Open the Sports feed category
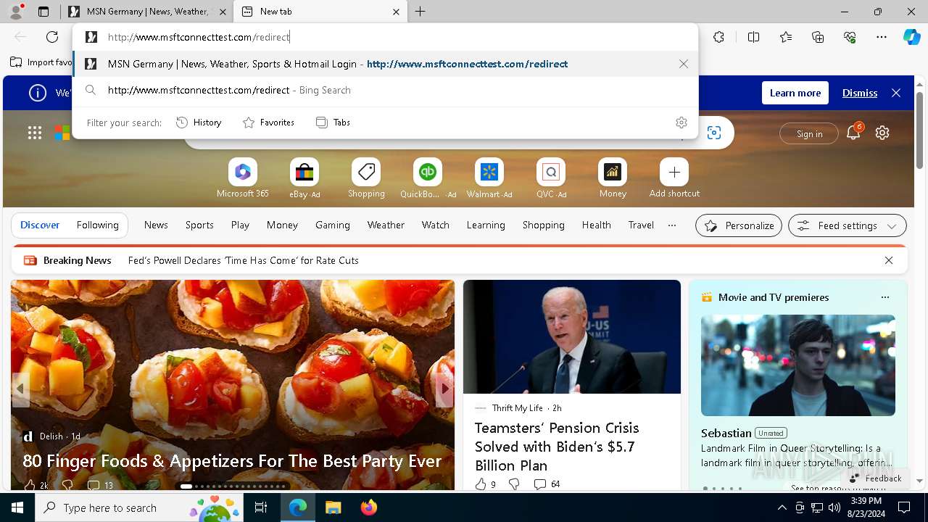Image resolution: width=928 pixels, height=522 pixels. pyautogui.click(x=199, y=225)
